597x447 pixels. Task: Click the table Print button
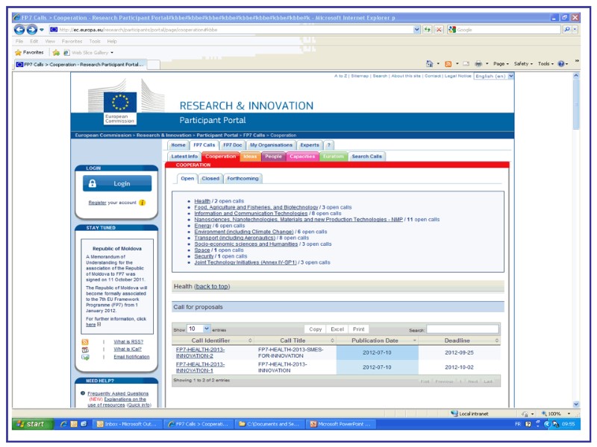pos(359,329)
